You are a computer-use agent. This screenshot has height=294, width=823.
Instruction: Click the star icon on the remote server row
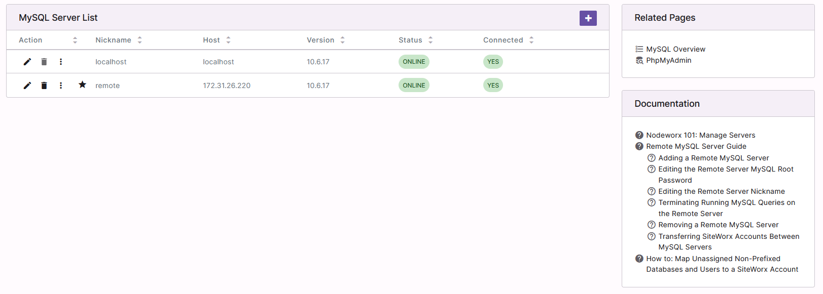[x=82, y=85]
